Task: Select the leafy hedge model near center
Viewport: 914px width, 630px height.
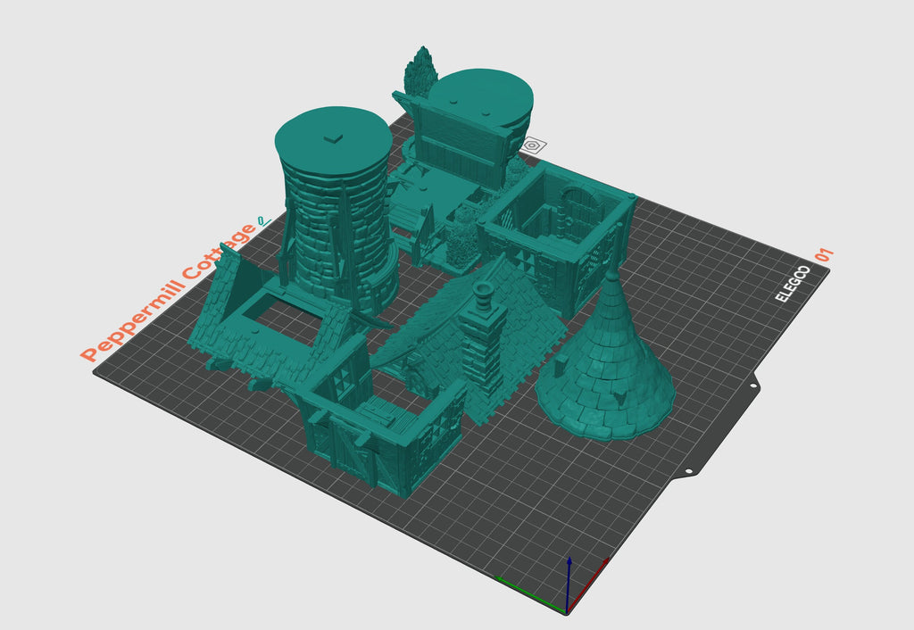Action: click(x=460, y=241)
